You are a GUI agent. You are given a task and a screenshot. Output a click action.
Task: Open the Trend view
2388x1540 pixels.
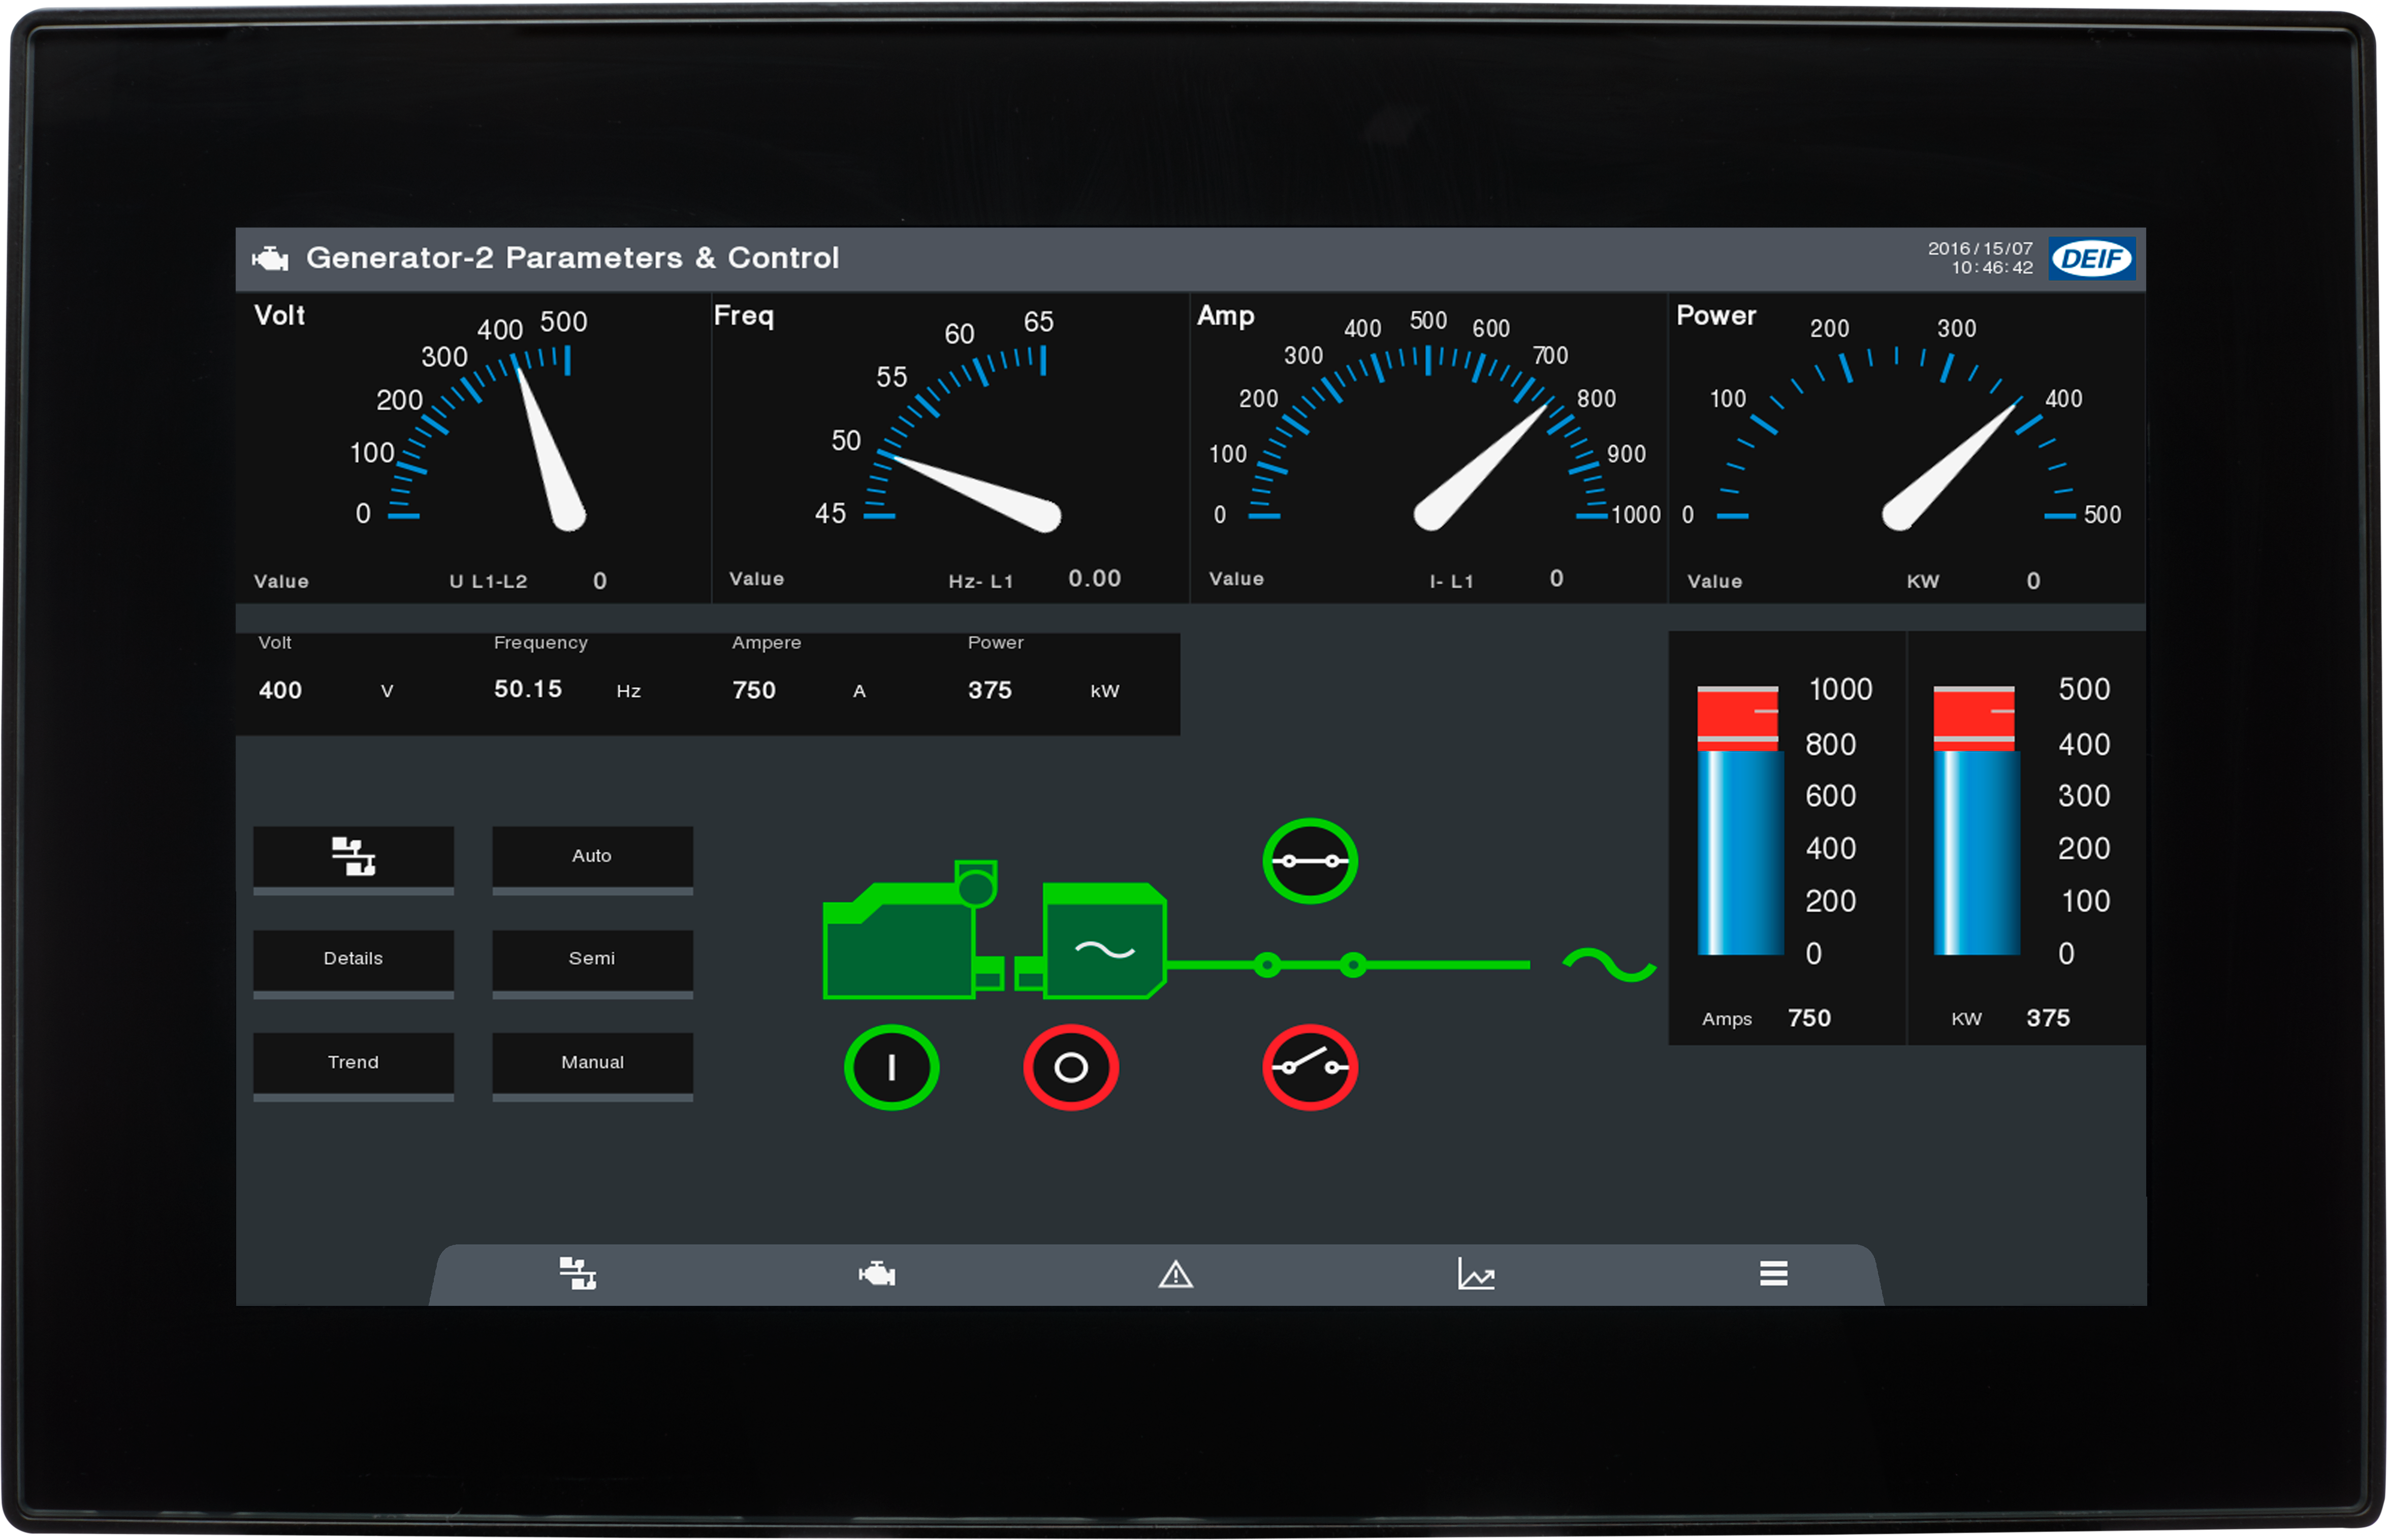pos(353,1062)
